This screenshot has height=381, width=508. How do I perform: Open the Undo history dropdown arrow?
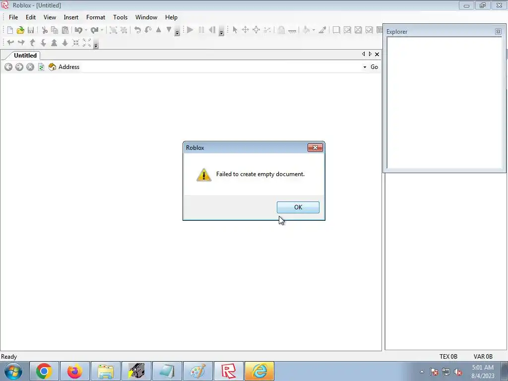click(86, 30)
